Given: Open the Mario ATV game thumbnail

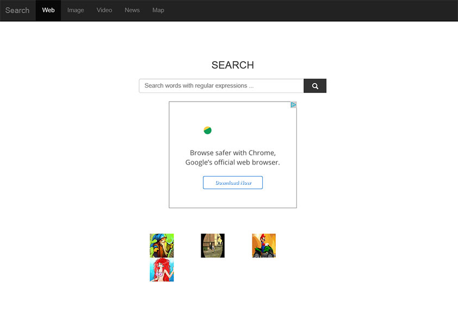Looking at the screenshot, I should (x=264, y=246).
